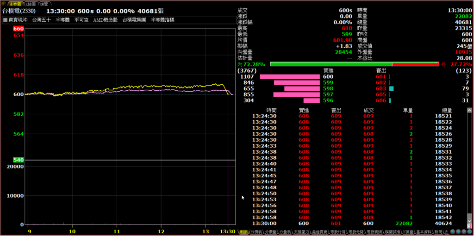This screenshot has width=474, height=236.
Task: Click the blue right-arrow tab scroll icon
Action: point(464,232)
